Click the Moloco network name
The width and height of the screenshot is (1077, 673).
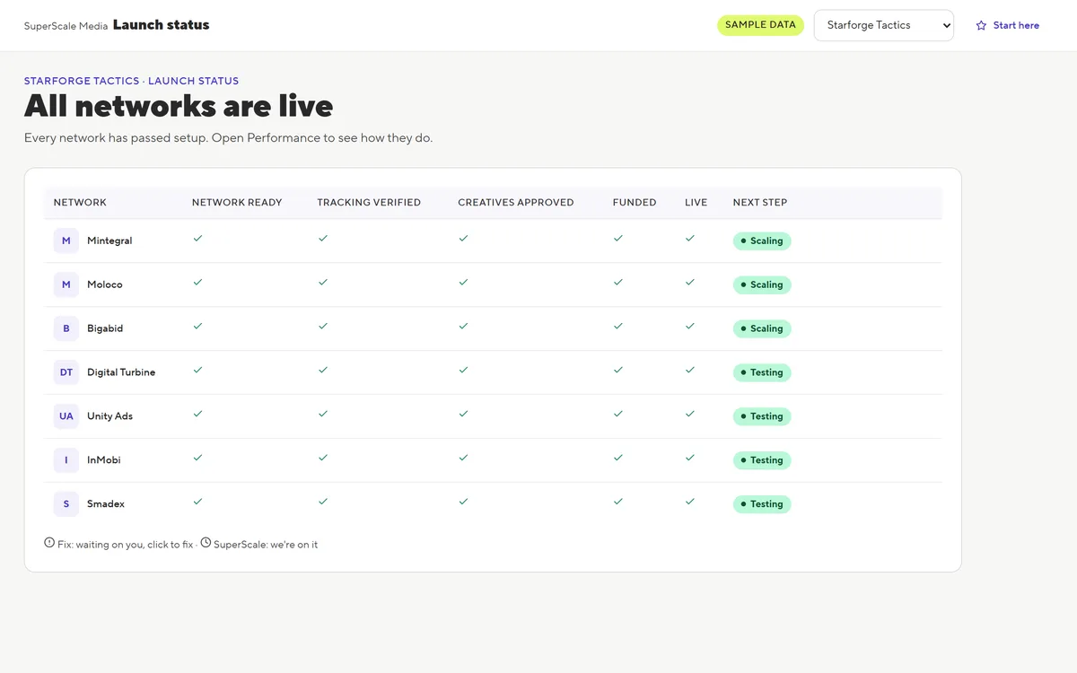[105, 284]
